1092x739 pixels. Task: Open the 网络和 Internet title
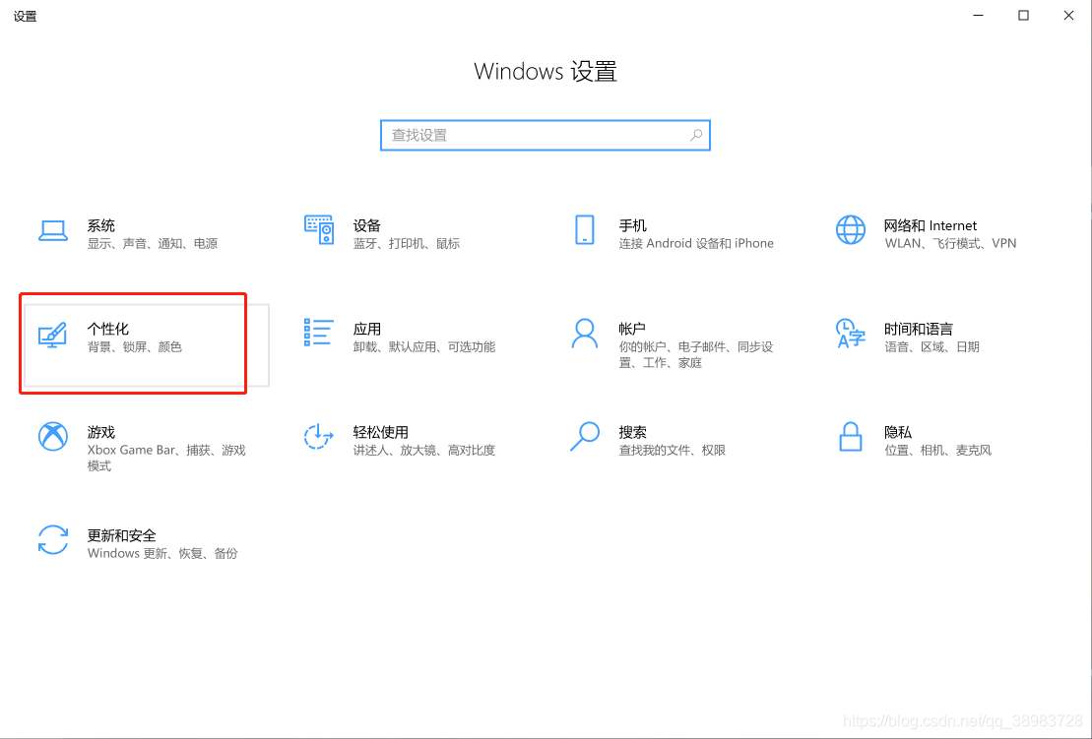[931, 225]
